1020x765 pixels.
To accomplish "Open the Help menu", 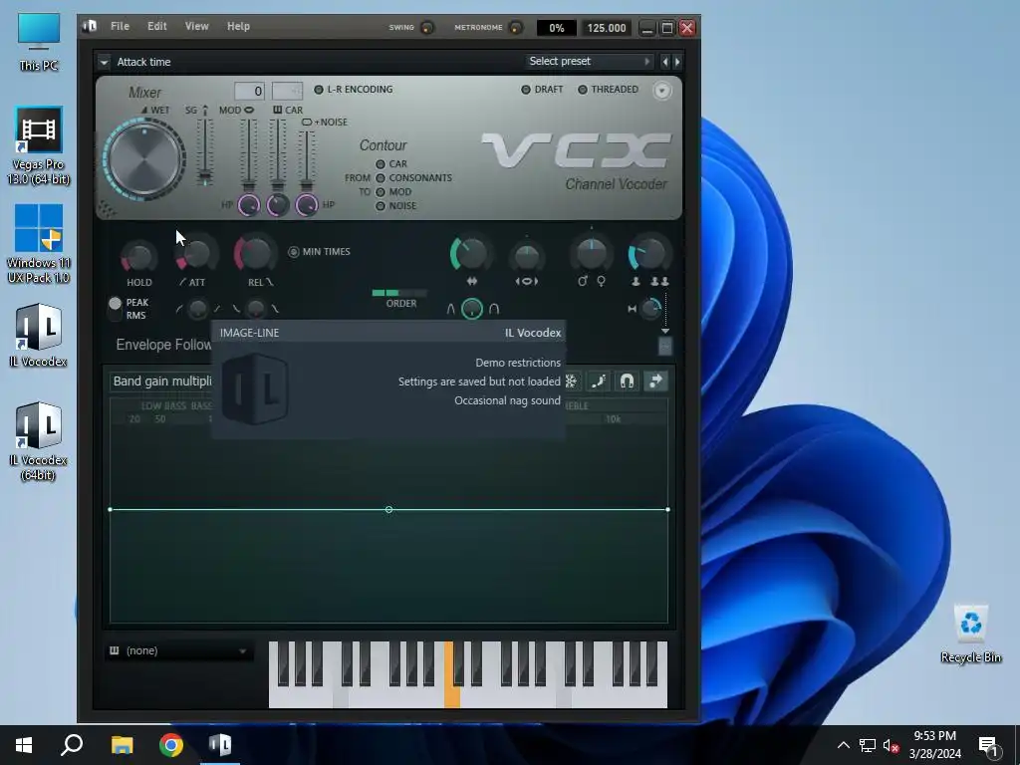I will tap(238, 26).
